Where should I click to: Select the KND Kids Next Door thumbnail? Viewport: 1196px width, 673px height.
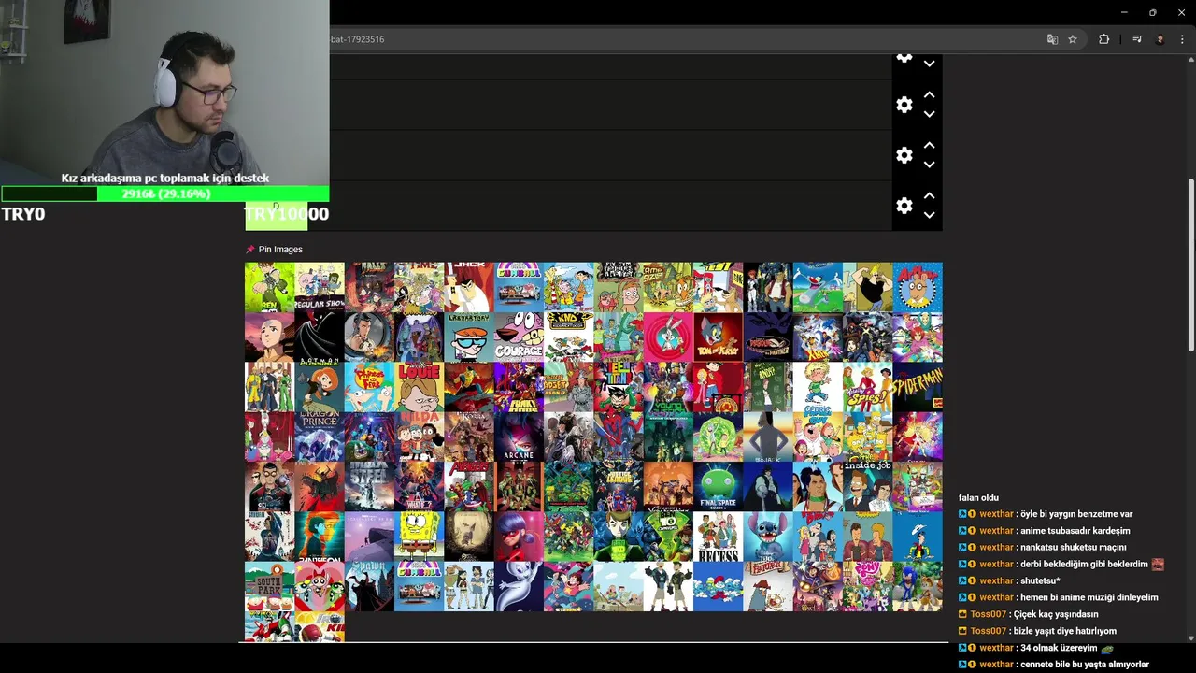point(569,337)
